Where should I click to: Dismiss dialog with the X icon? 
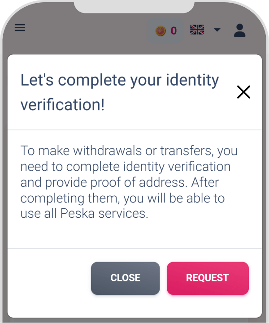243,92
